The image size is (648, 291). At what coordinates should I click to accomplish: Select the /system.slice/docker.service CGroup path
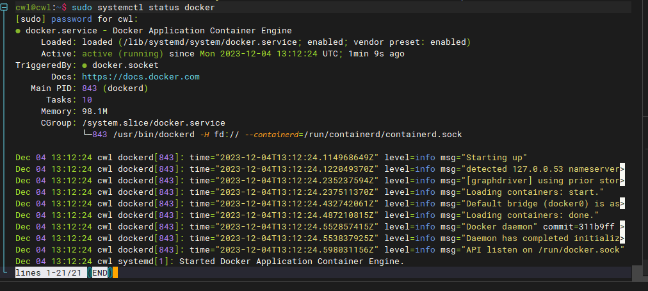(154, 123)
